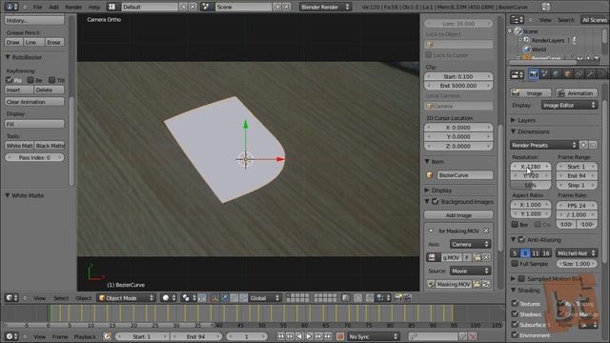
Task: Toggle fullscreen icon in top info bar
Action: point(546,7)
